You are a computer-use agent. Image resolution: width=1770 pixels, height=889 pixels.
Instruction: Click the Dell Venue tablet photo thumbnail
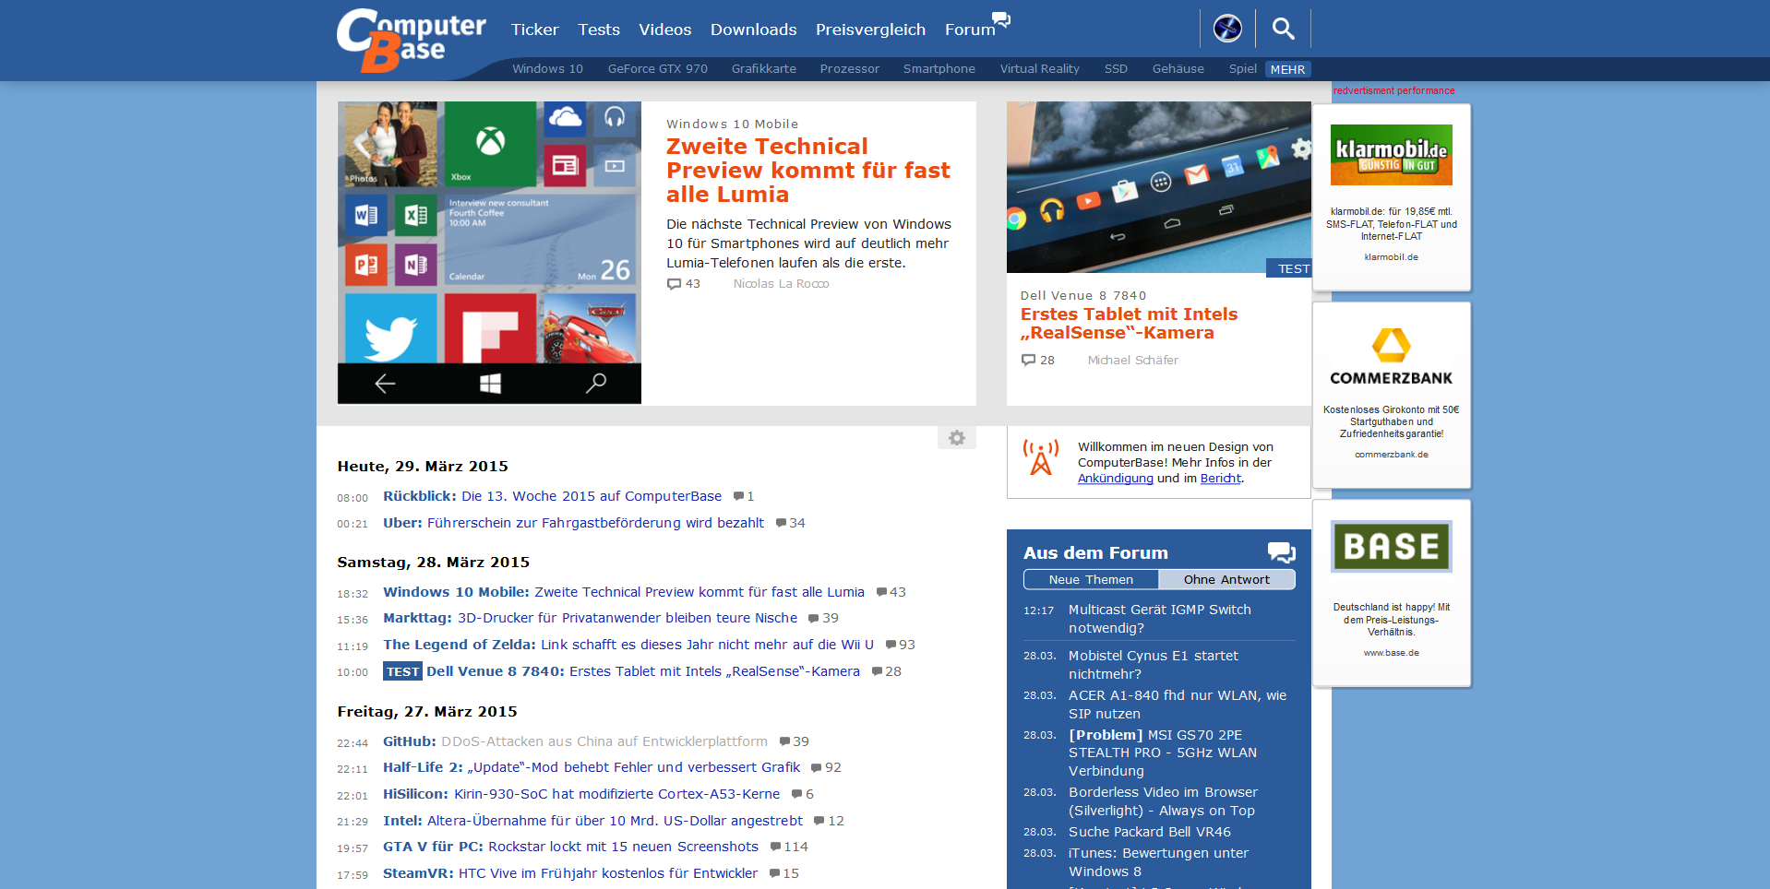click(x=1159, y=187)
